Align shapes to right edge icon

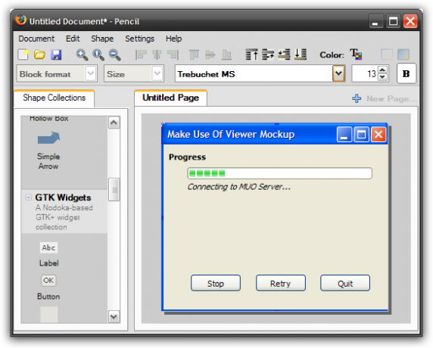pos(173,54)
